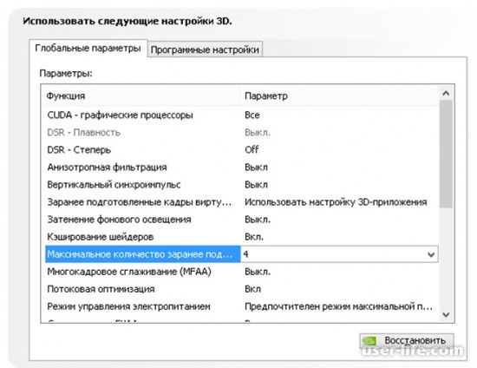This screenshot has height=368, width=477.
Task: Select DSR - Плавность row
Action: (x=242, y=133)
